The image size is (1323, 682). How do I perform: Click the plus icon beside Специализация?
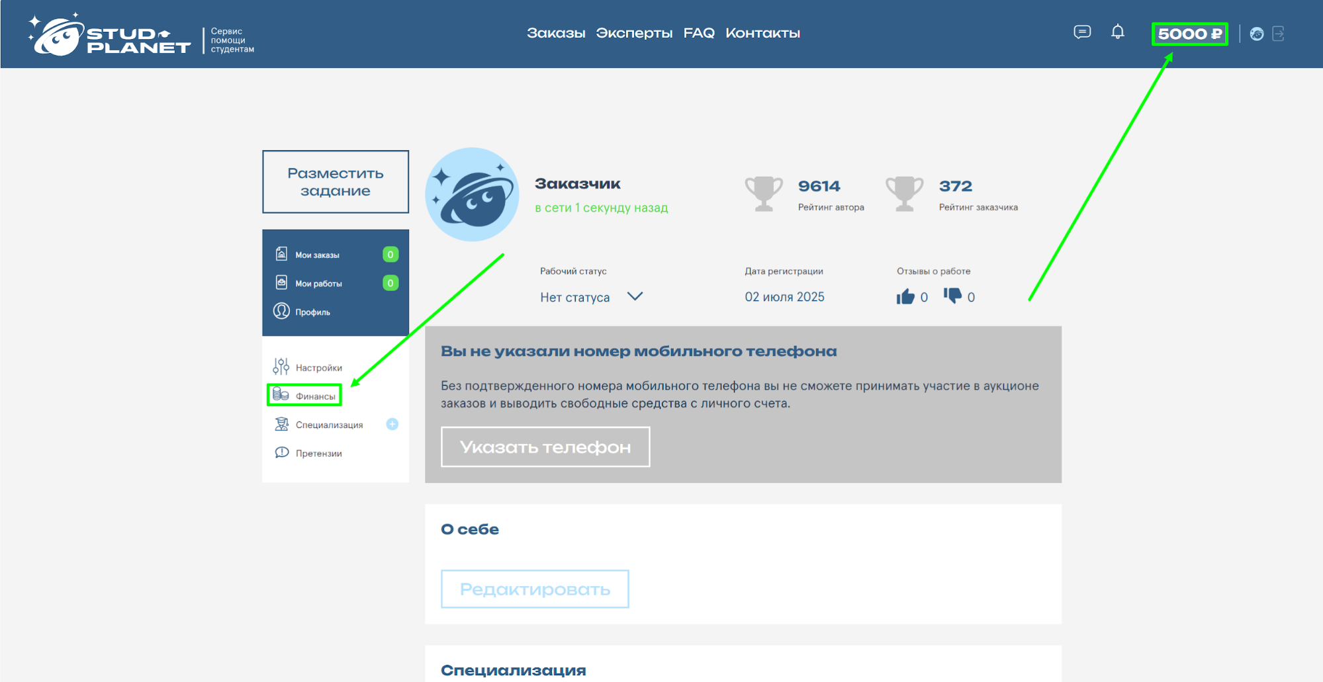[392, 425]
